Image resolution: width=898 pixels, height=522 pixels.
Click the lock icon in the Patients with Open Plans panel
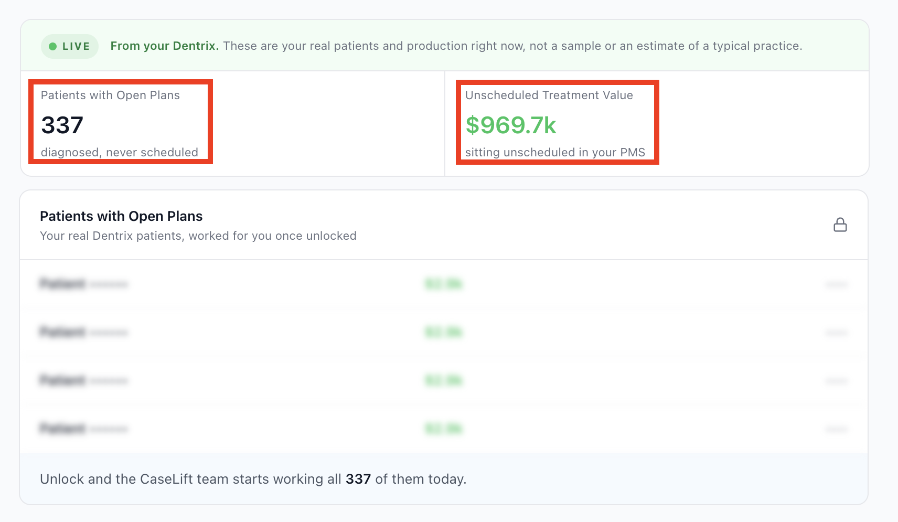(840, 225)
